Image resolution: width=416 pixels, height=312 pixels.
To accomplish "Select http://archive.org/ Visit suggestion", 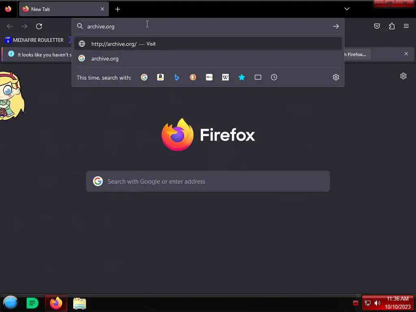I will tap(208, 44).
